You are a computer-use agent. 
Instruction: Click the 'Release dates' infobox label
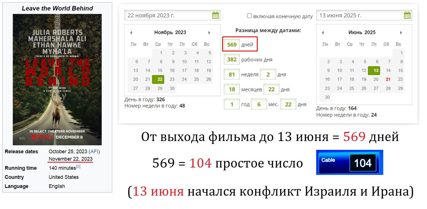[21, 152]
